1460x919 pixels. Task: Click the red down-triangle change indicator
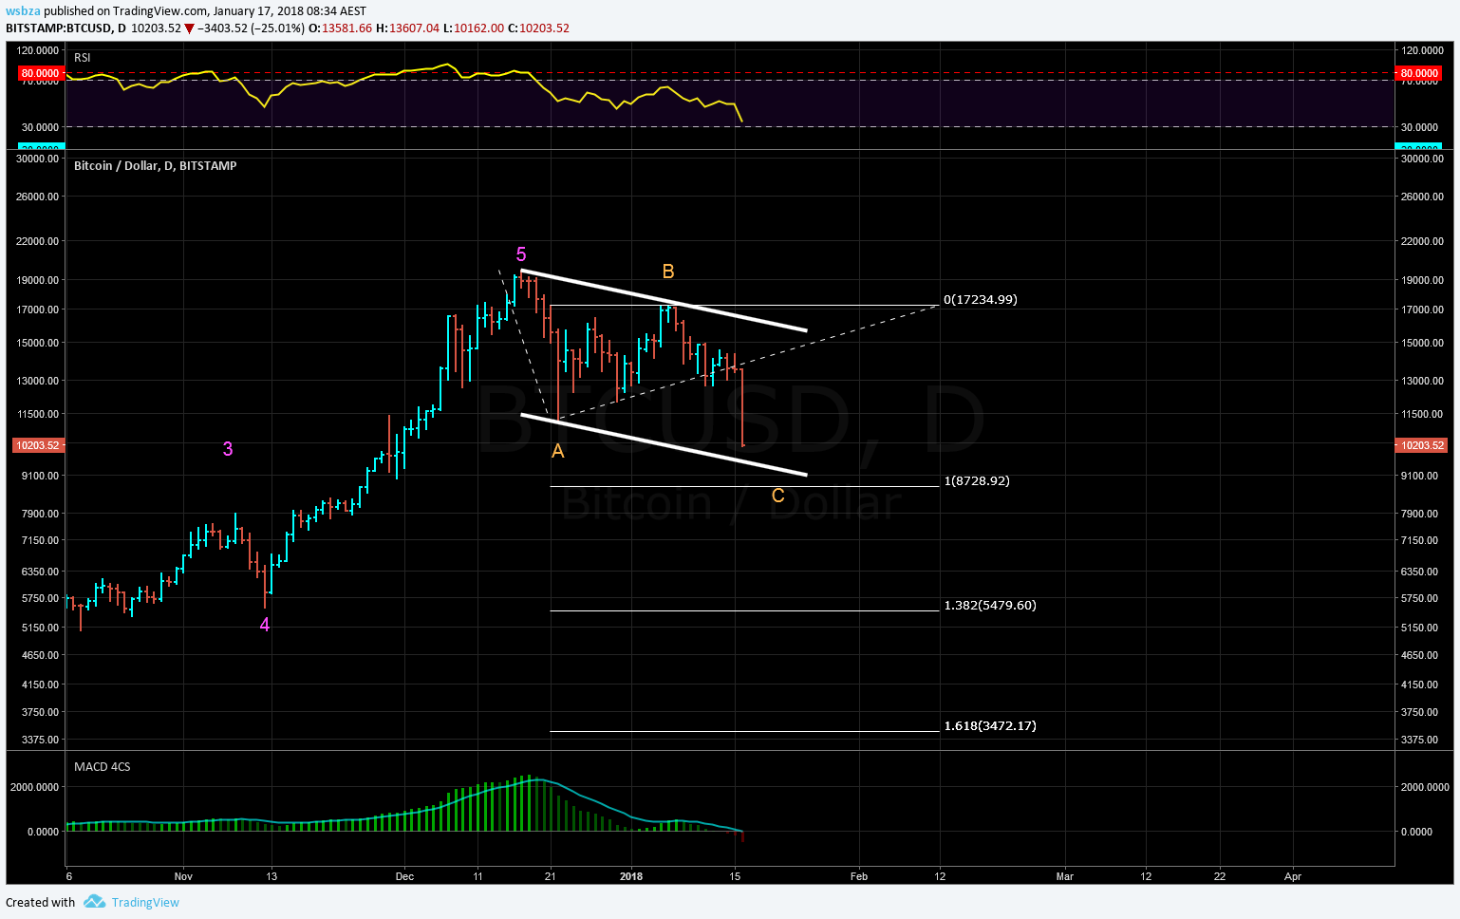189,28
